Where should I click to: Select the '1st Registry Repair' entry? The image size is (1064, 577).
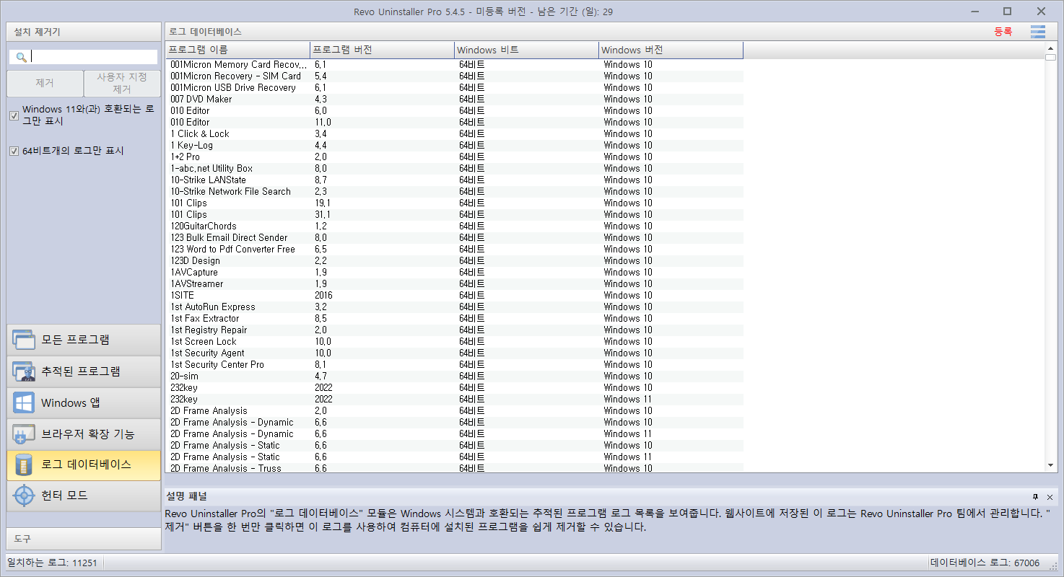coord(454,330)
